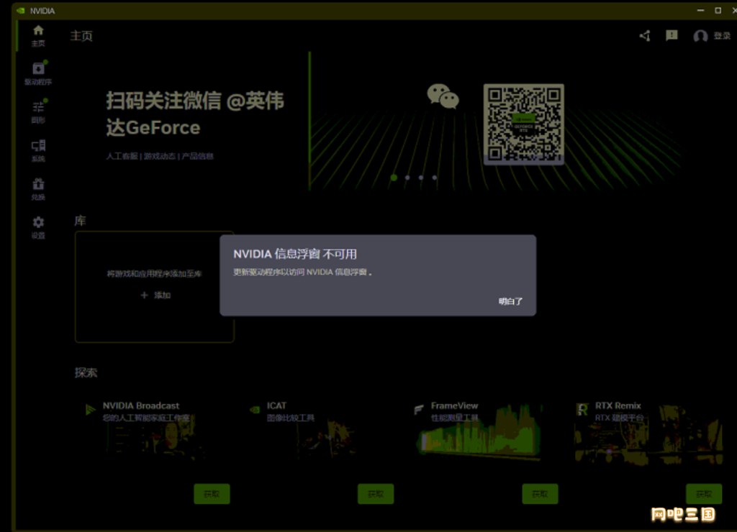This screenshot has width=737, height=532.
Task: Open the 兑换 (Redeem) gift section
Action: (x=38, y=189)
